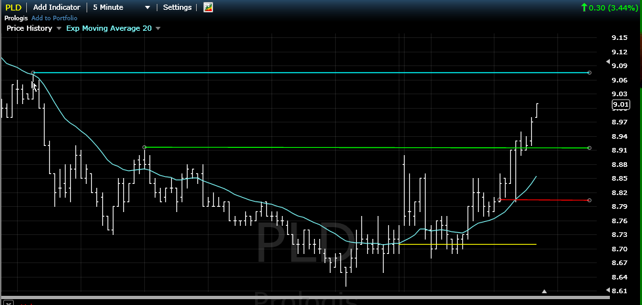Image resolution: width=642 pixels, height=305 pixels.
Task: Open the 5 Minute interval dropdown
Action: (x=122, y=7)
